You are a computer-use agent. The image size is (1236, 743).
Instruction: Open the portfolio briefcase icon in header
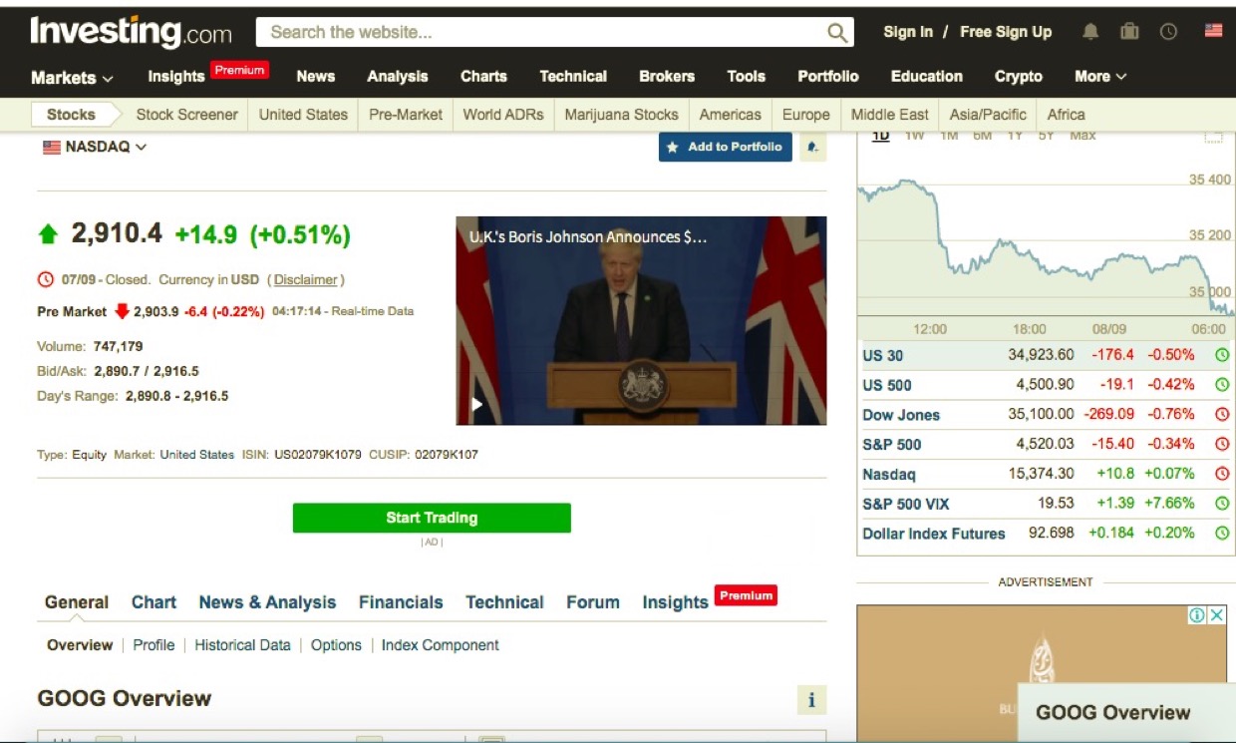click(1129, 32)
